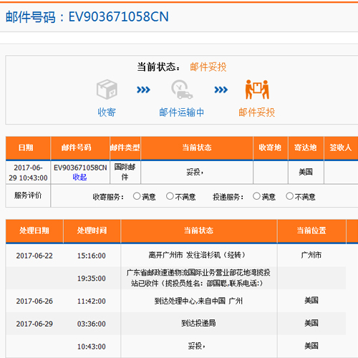Click the orange package handover delivered icon
Screen dimensions: 358x358
tap(257, 89)
